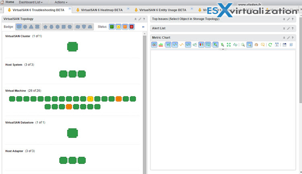
Task: Click zoom to fit green arrows icon
Action: click(x=229, y=45)
